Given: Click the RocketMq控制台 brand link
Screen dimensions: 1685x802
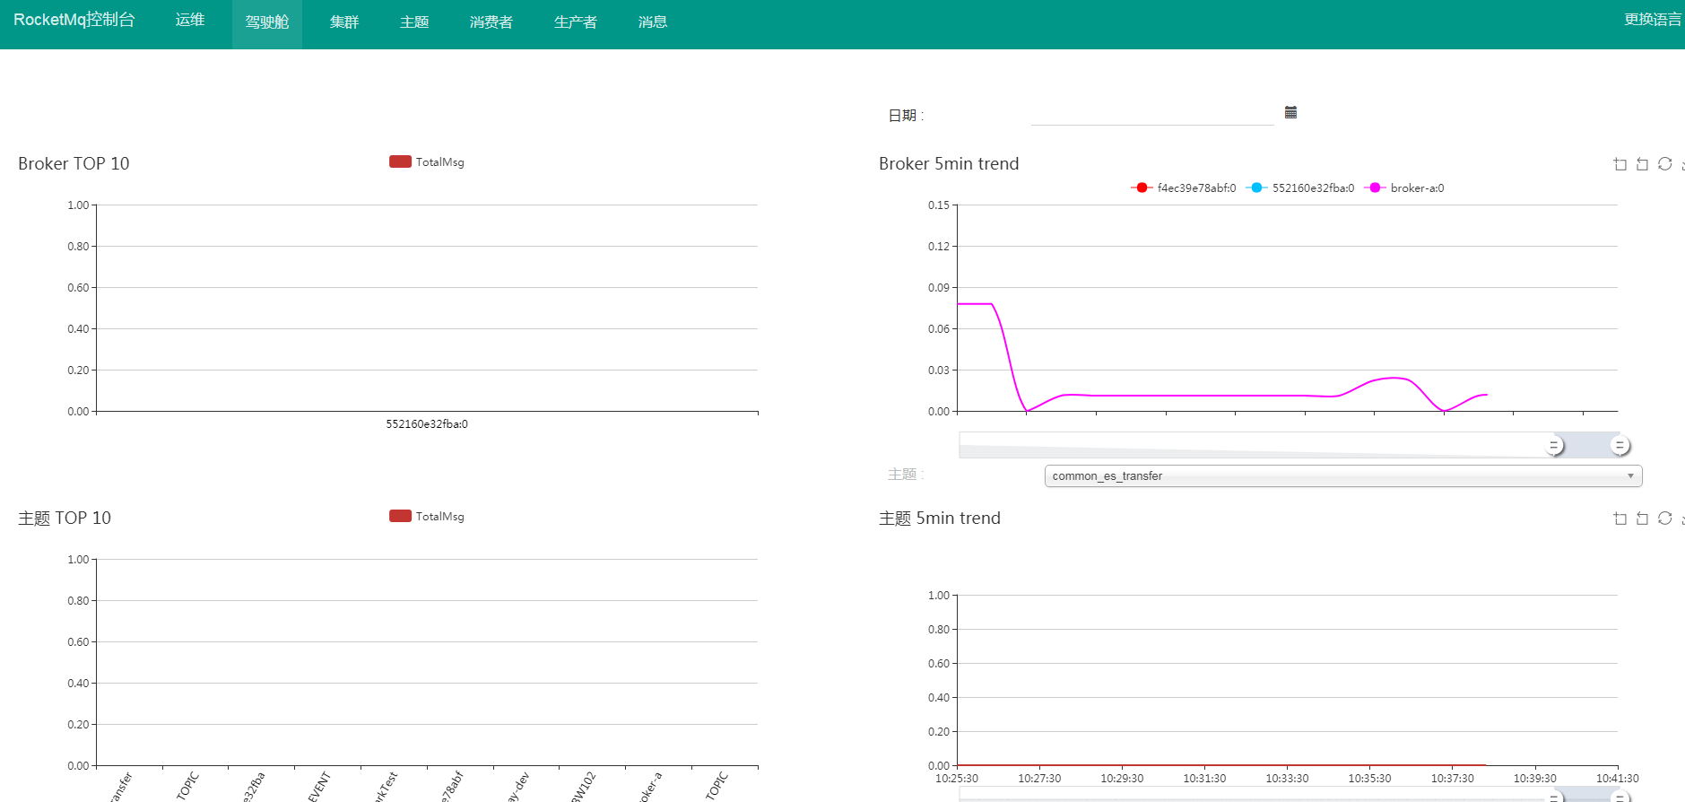Looking at the screenshot, I should click(74, 20).
